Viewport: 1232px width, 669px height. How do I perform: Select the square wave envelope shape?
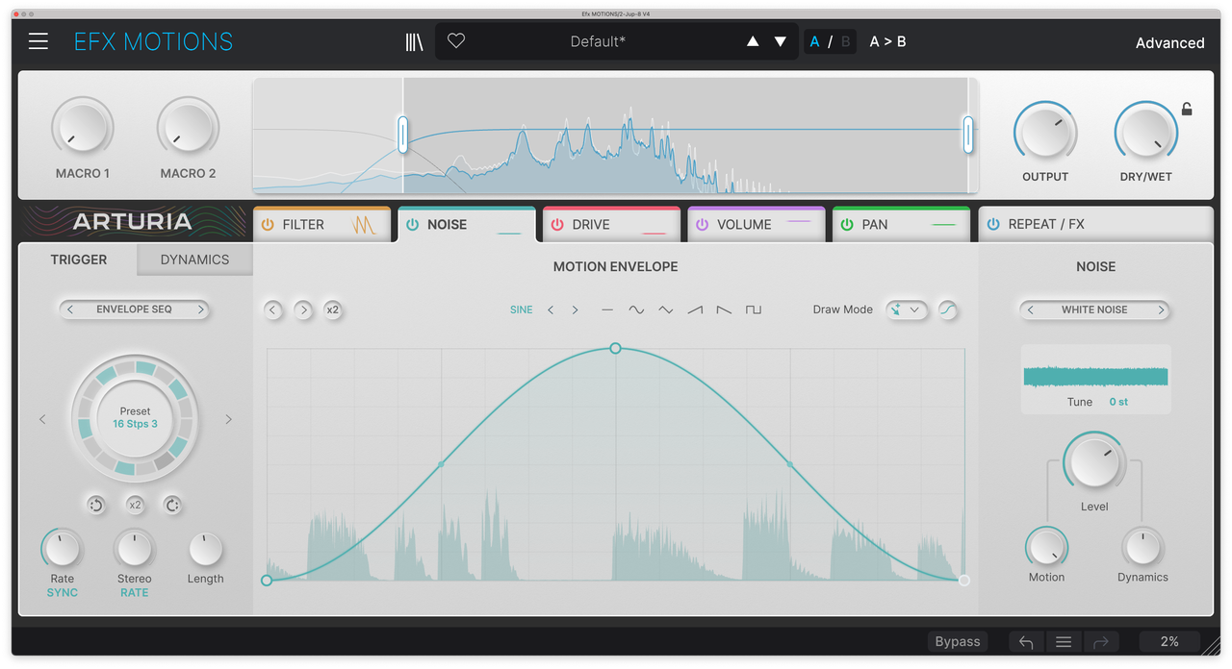click(754, 310)
